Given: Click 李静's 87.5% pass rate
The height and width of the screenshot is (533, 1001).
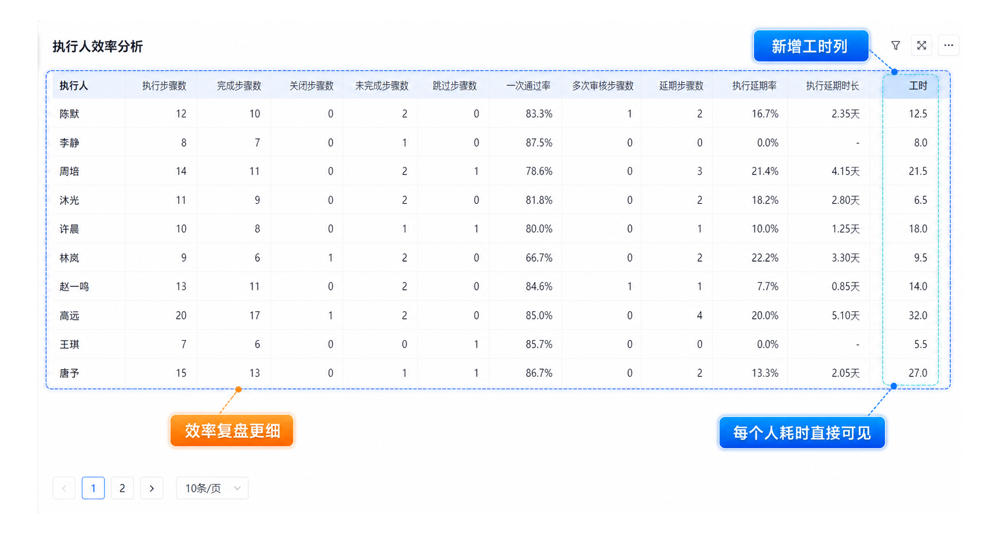Looking at the screenshot, I should pyautogui.click(x=539, y=143).
